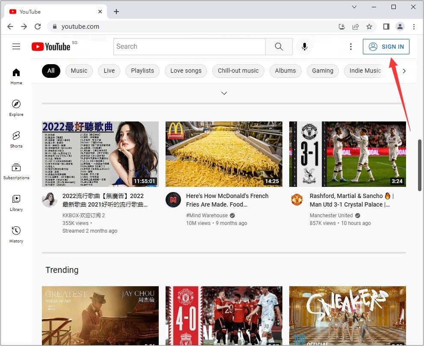The height and width of the screenshot is (346, 424).
Task: Filter results by Live videos
Action: click(109, 71)
